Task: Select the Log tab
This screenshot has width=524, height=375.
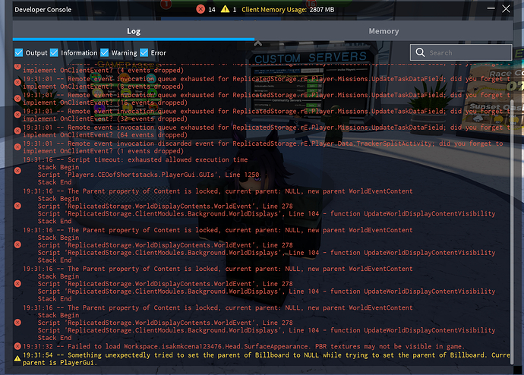Action: pos(133,31)
